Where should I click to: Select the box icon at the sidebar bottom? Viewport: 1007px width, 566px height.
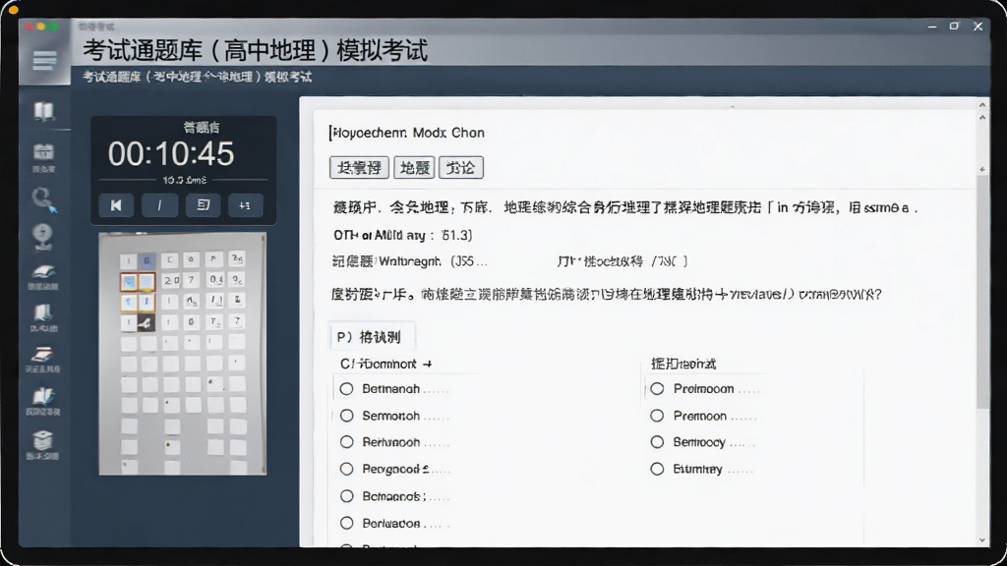click(x=43, y=440)
